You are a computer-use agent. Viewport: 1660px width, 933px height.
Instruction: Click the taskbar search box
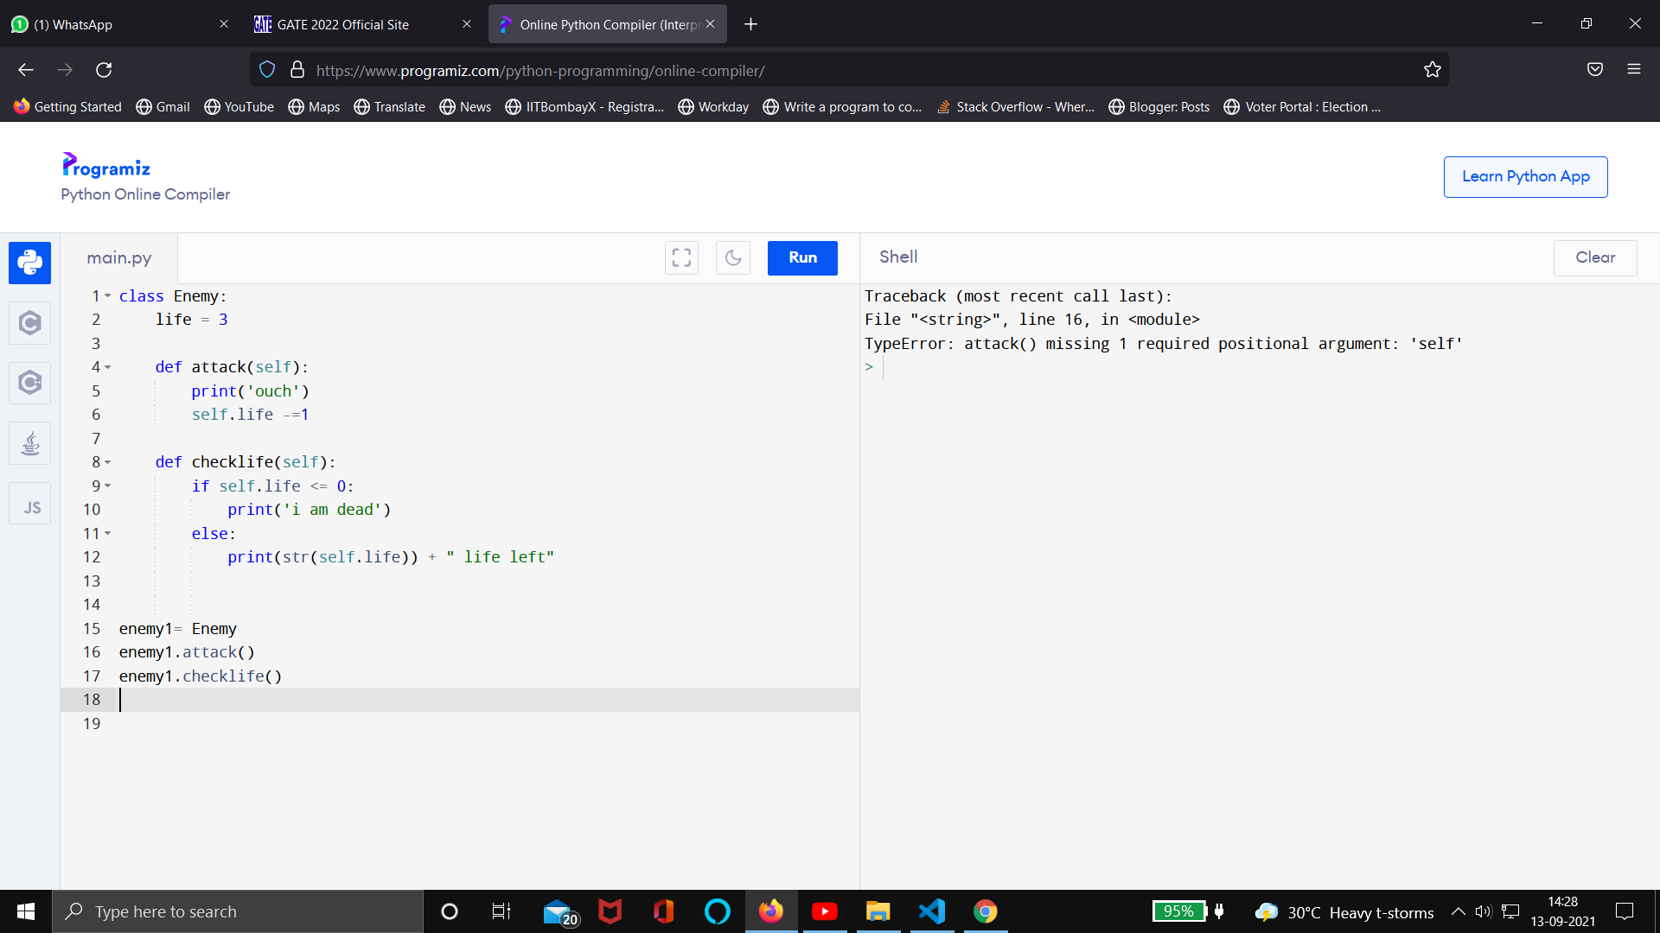tap(238, 911)
